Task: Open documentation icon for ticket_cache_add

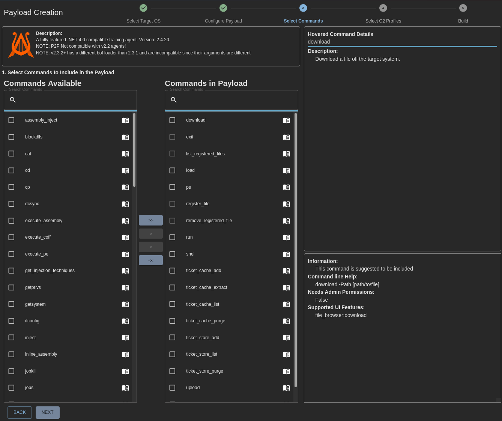Action: point(286,271)
